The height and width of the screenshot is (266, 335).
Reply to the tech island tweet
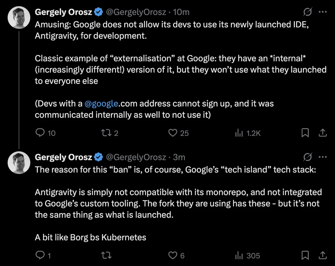coord(41,256)
